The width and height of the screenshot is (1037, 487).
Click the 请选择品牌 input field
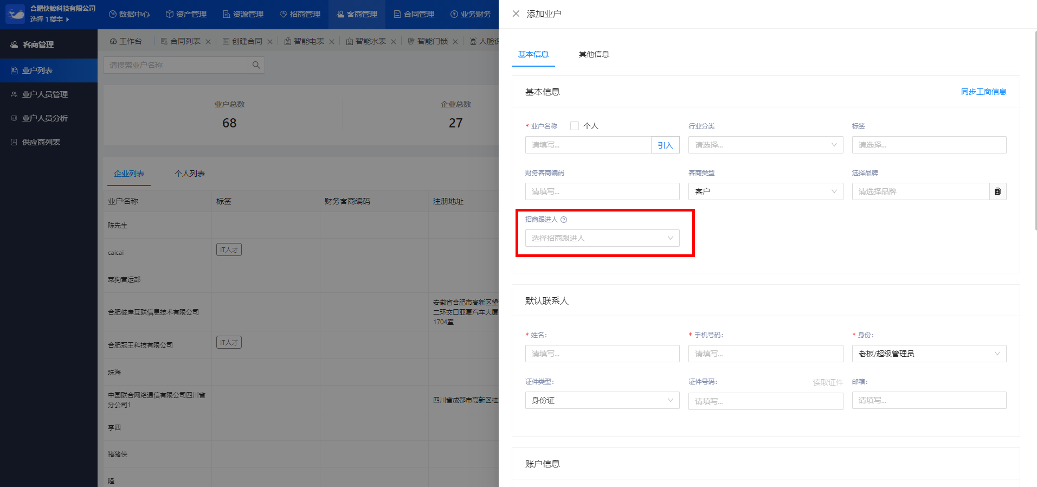(x=921, y=191)
